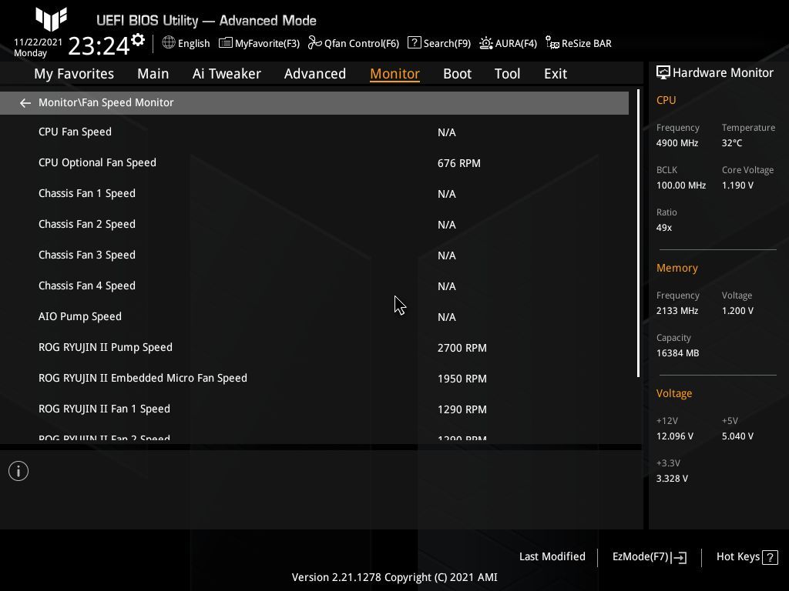Open the Ai Tweaker tab

(x=227, y=73)
